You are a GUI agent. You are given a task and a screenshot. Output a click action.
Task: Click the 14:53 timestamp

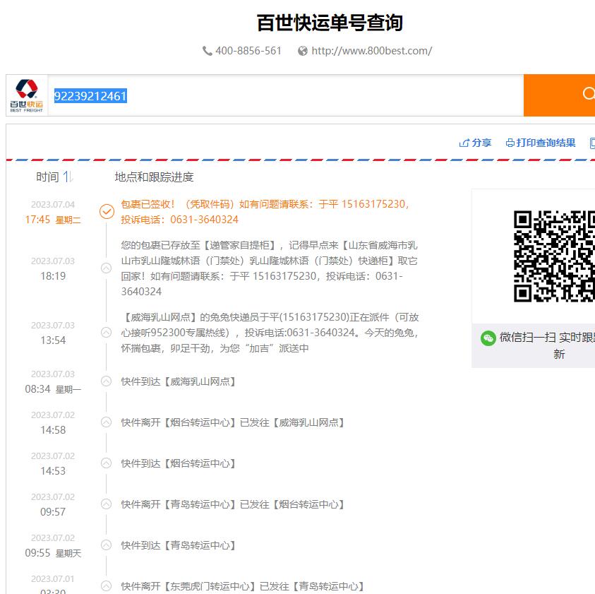point(53,471)
